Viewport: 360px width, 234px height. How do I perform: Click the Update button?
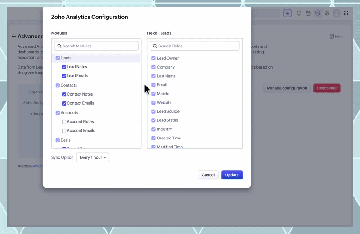[x=232, y=175]
